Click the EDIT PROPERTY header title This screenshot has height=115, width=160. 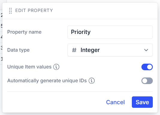pos(34,11)
